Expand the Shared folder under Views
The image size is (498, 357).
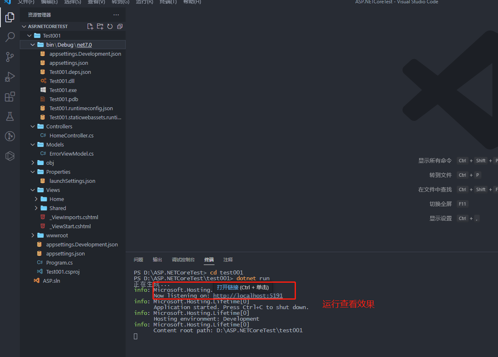click(36, 208)
